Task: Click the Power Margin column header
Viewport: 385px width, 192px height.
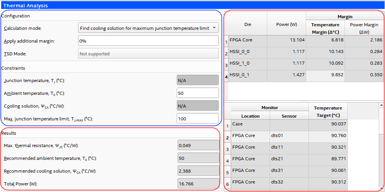Action: coord(364,28)
